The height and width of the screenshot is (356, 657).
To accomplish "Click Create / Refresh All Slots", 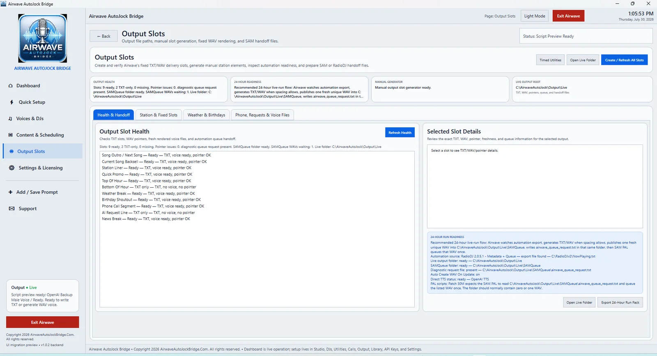I will 624,60.
